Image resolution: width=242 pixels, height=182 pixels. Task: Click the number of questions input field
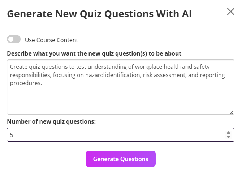coord(116,135)
